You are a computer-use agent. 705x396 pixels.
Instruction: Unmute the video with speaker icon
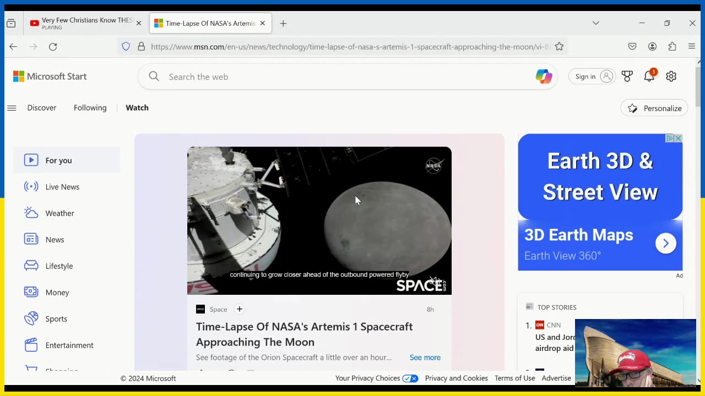click(x=435, y=281)
